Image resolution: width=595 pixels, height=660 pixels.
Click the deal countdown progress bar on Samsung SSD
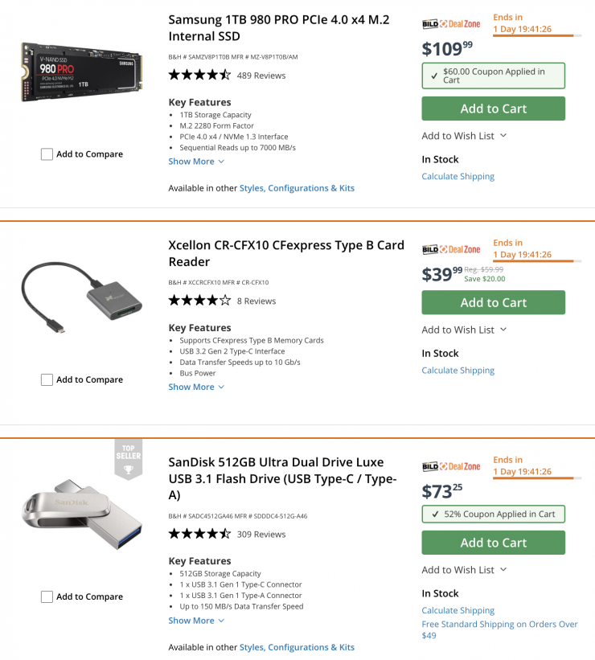[533, 36]
